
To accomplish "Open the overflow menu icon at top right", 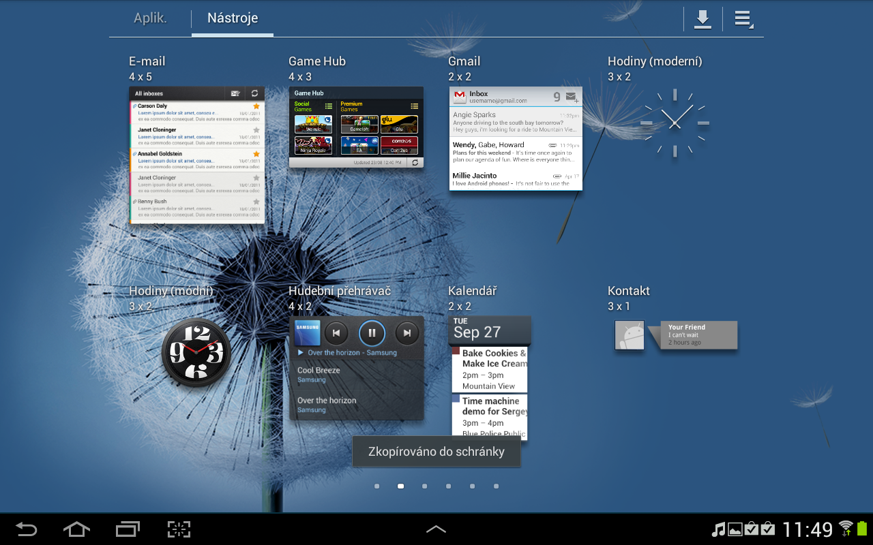I will (x=743, y=19).
